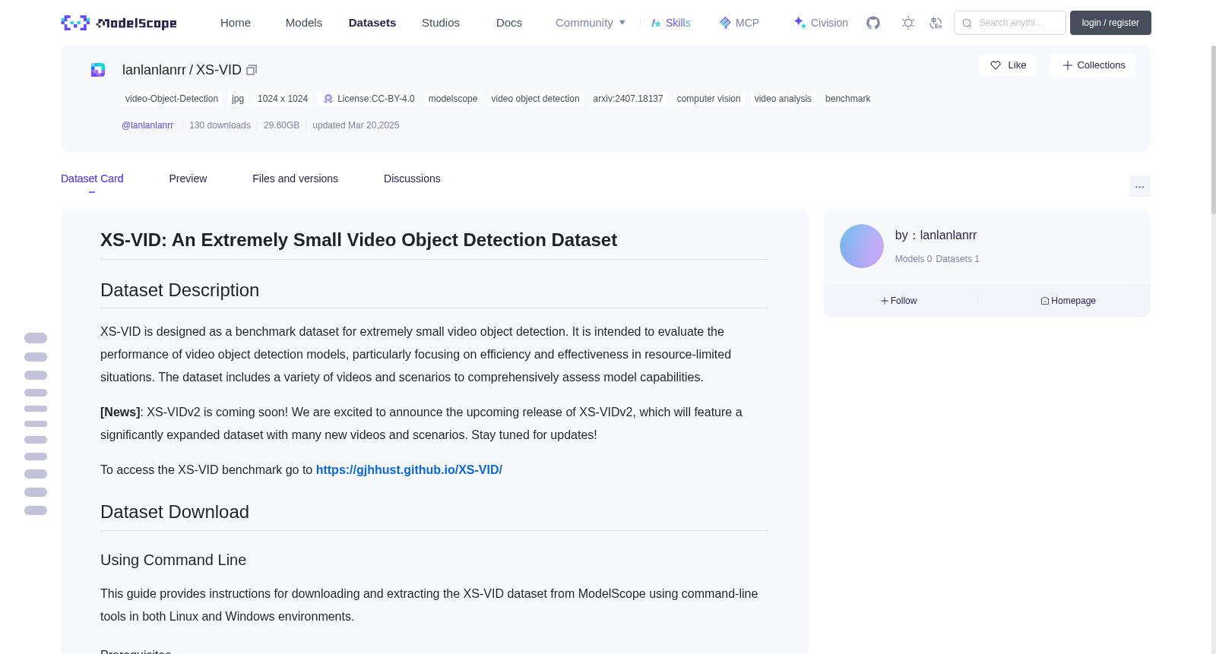Open the Models nav item

[x=304, y=23]
